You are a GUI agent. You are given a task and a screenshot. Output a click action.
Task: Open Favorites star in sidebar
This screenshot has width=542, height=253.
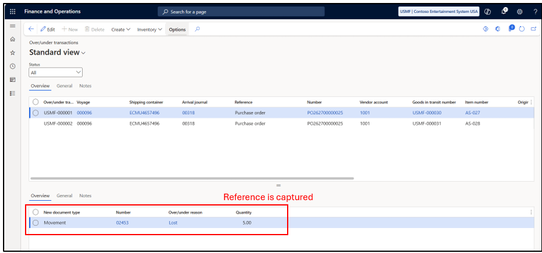(x=13, y=52)
